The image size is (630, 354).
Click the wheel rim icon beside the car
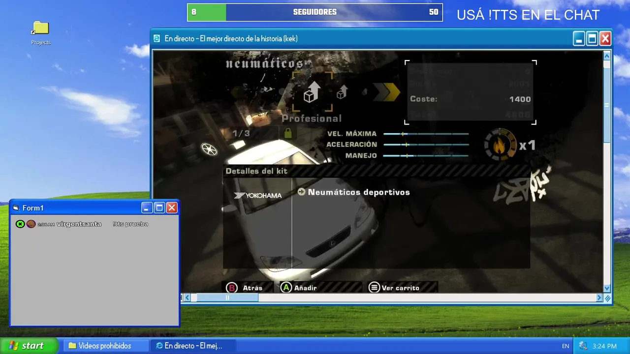(x=209, y=149)
